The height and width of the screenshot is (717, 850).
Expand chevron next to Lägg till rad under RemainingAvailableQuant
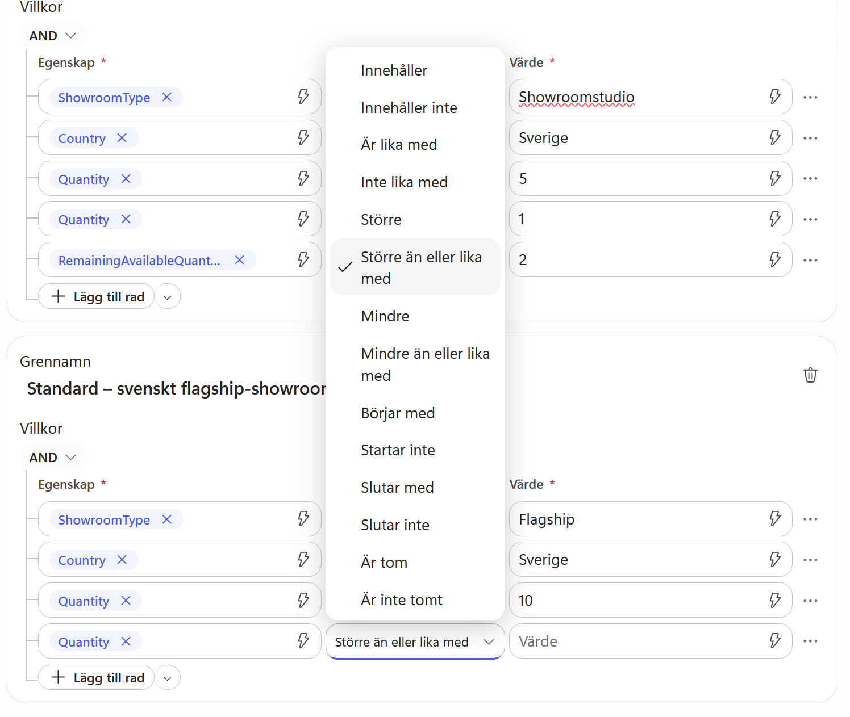tap(168, 297)
